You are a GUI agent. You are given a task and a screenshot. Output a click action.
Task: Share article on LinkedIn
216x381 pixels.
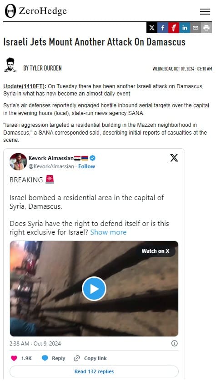[x=185, y=28]
